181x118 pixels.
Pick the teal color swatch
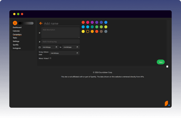pyautogui.click(x=92, y=27)
